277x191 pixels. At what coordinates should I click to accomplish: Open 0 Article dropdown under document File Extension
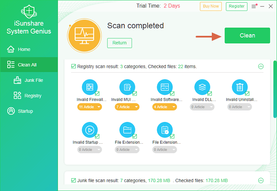pos(164,150)
